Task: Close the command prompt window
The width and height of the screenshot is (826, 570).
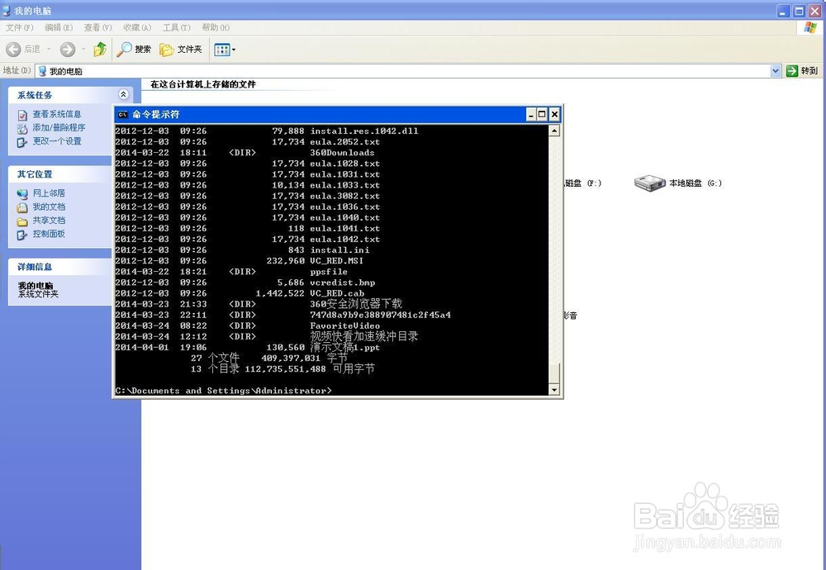Action: (554, 114)
